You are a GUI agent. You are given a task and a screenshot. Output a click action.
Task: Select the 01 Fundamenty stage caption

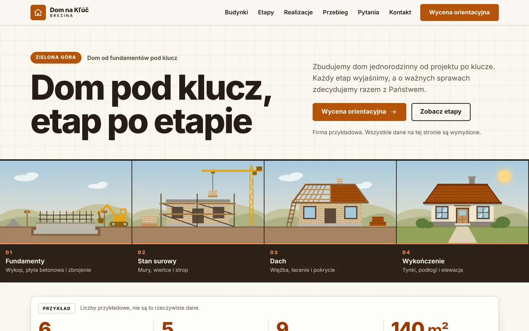[x=48, y=261]
